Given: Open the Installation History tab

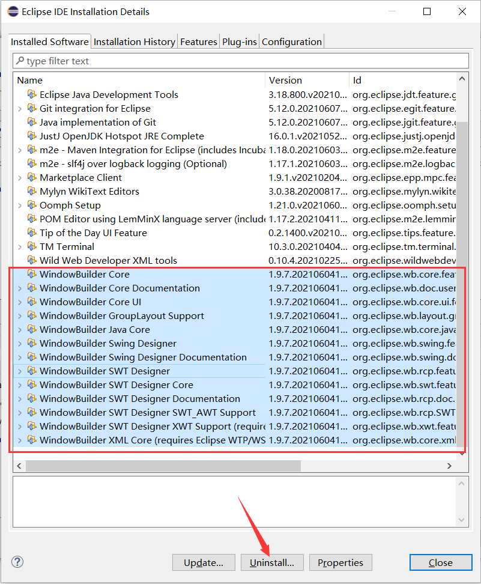Looking at the screenshot, I should (x=134, y=41).
